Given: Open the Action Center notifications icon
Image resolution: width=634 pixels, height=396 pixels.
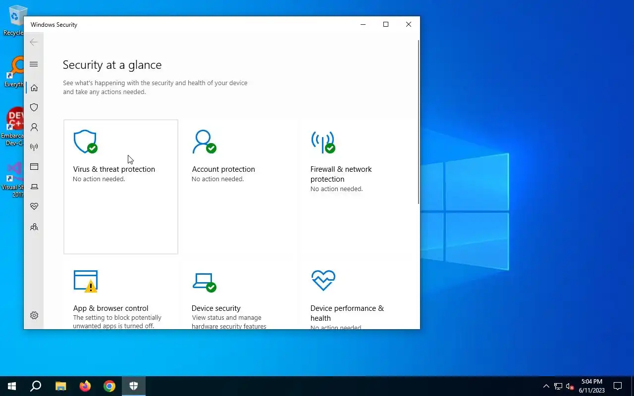Looking at the screenshot, I should [618, 386].
